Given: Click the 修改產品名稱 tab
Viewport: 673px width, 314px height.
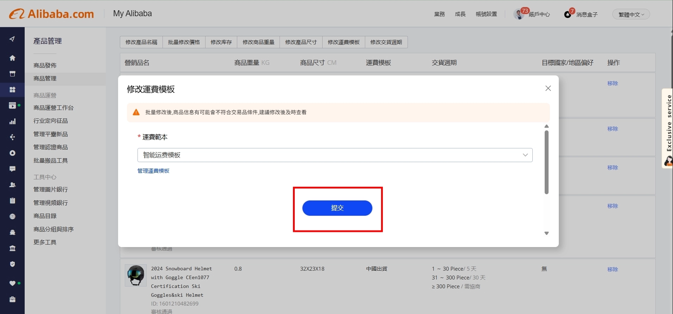Looking at the screenshot, I should pos(141,42).
